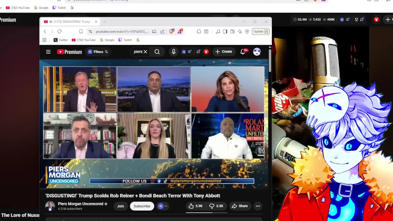The image size is (393, 221).
Task: Mute the tab via speaker icon
Action: [51, 22]
